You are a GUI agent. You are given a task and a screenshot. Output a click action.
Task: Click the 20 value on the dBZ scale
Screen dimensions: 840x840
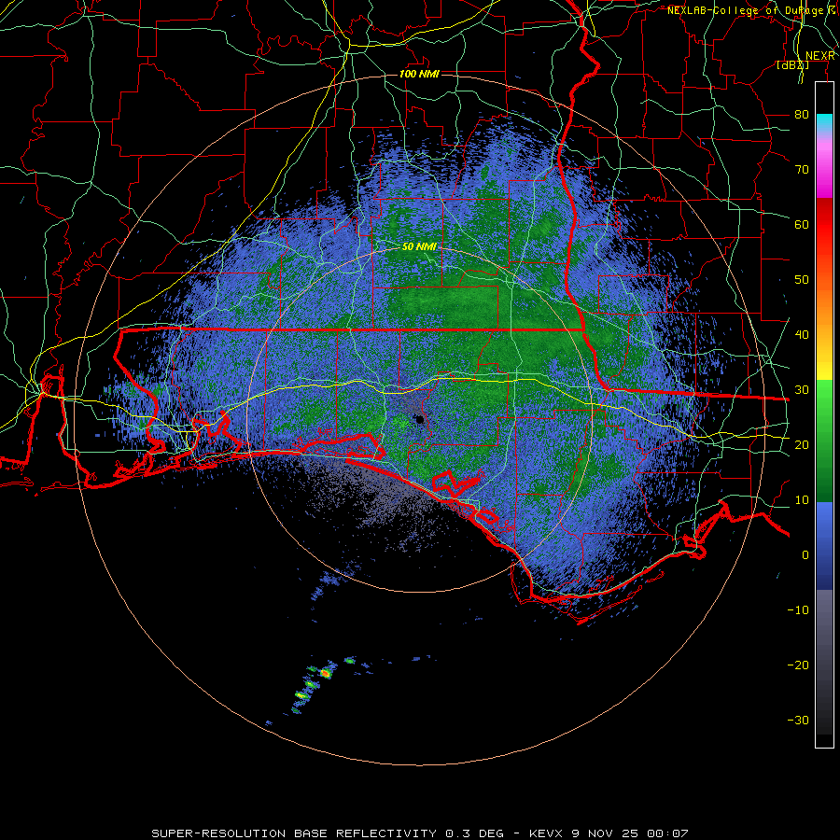[802, 444]
